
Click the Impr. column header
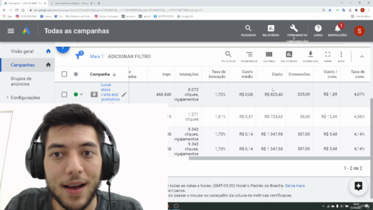167,74
